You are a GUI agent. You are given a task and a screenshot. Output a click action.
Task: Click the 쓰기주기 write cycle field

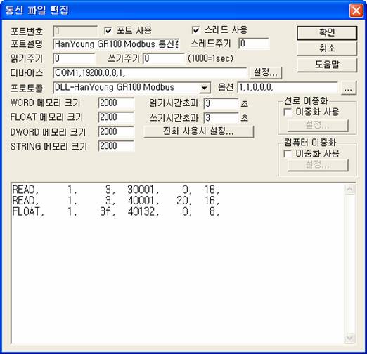164,58
